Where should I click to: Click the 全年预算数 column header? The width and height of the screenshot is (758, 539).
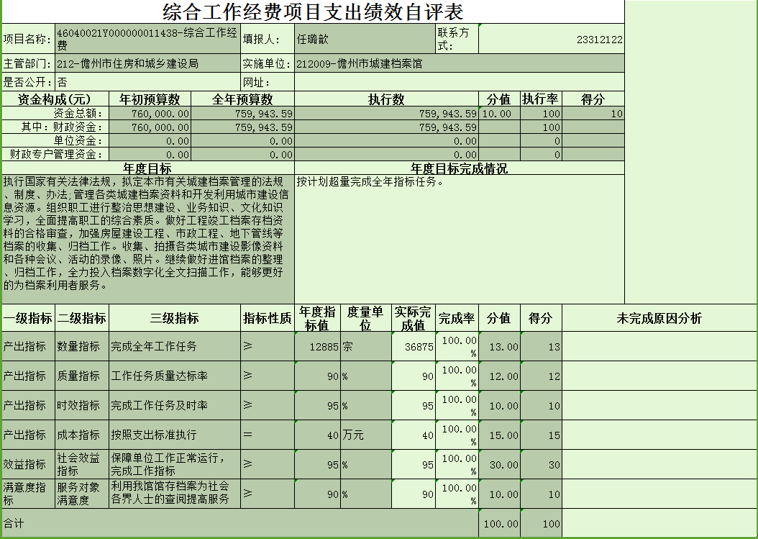click(x=242, y=99)
